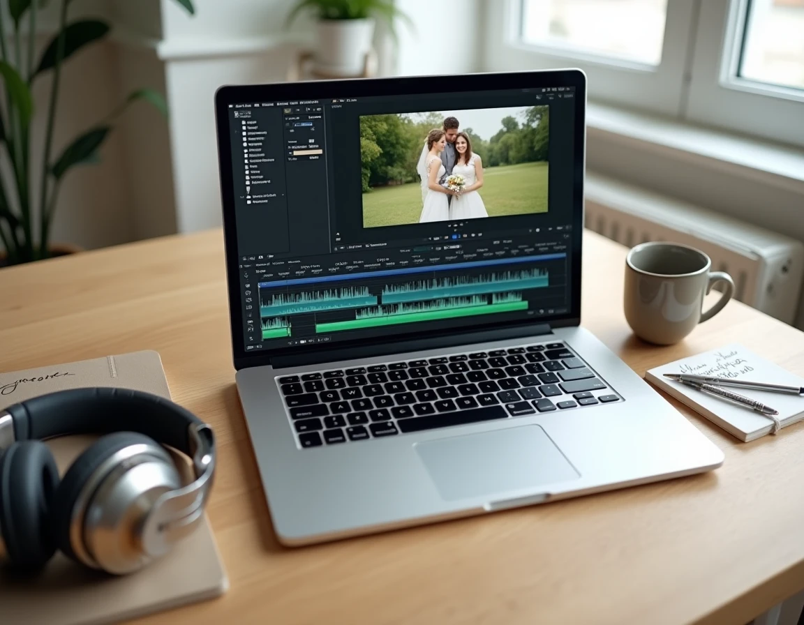The width and height of the screenshot is (804, 625).
Task: Select the topmost icon in timeline tool column
Action: [x=246, y=275]
